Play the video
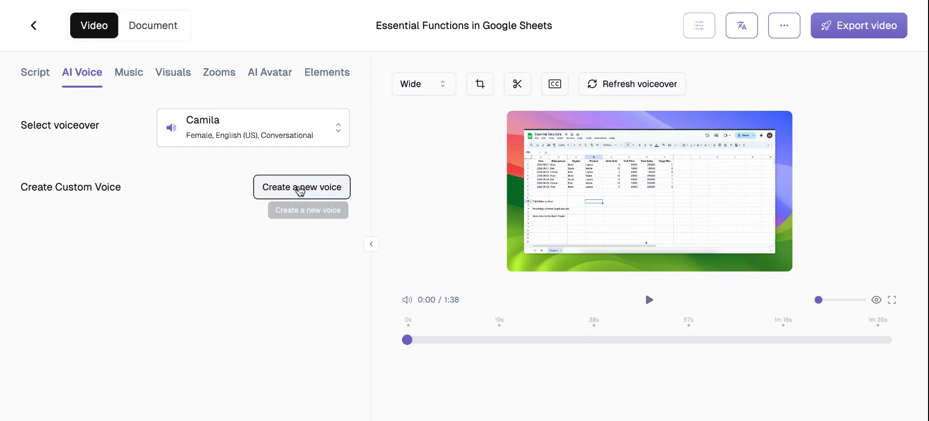Viewport: 929px width, 421px height. pyautogui.click(x=649, y=300)
